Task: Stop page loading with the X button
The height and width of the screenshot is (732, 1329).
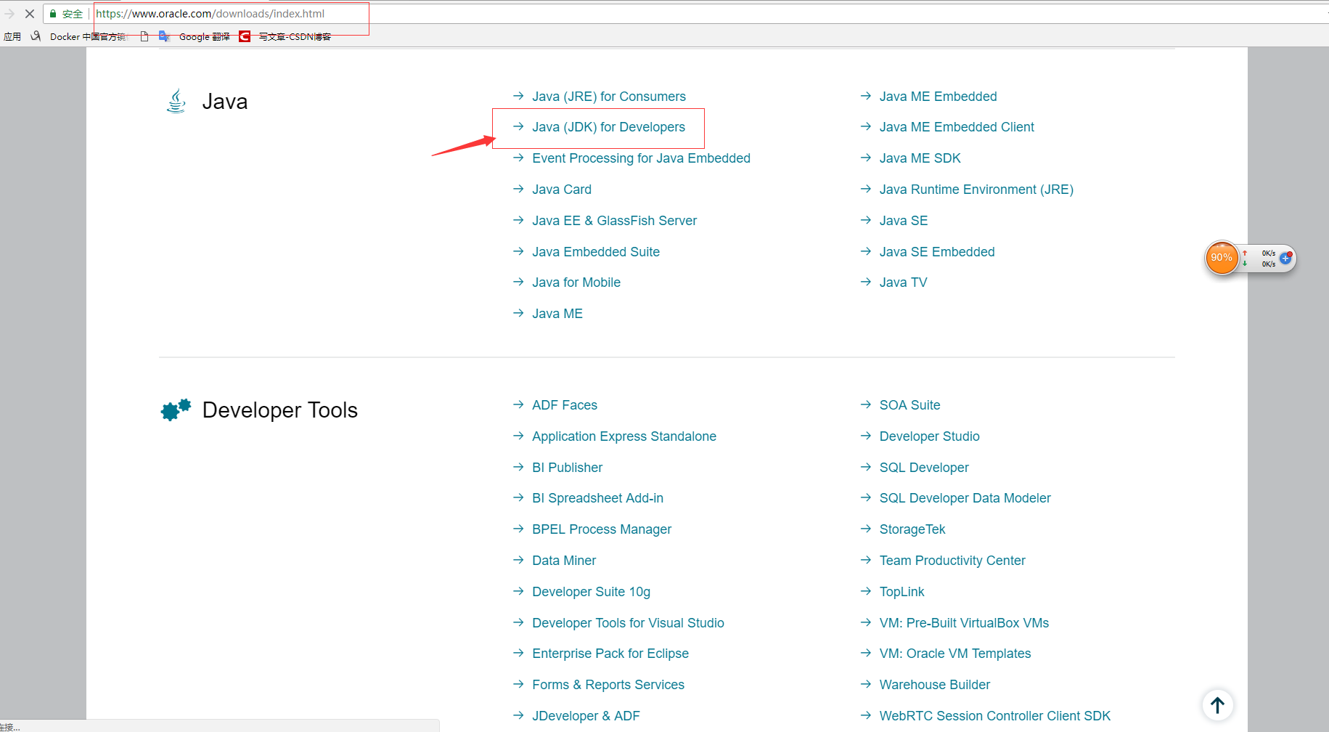Action: point(30,14)
